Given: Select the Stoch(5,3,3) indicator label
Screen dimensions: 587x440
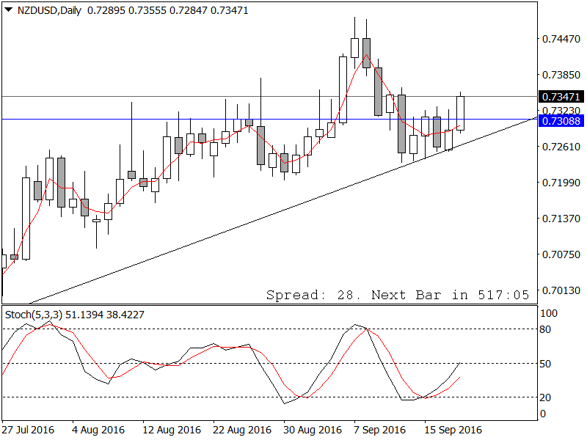Looking at the screenshot, I should click(34, 315).
